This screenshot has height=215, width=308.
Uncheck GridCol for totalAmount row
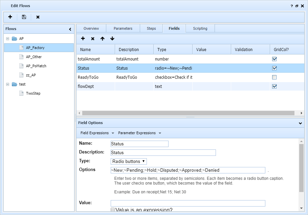click(x=274, y=59)
